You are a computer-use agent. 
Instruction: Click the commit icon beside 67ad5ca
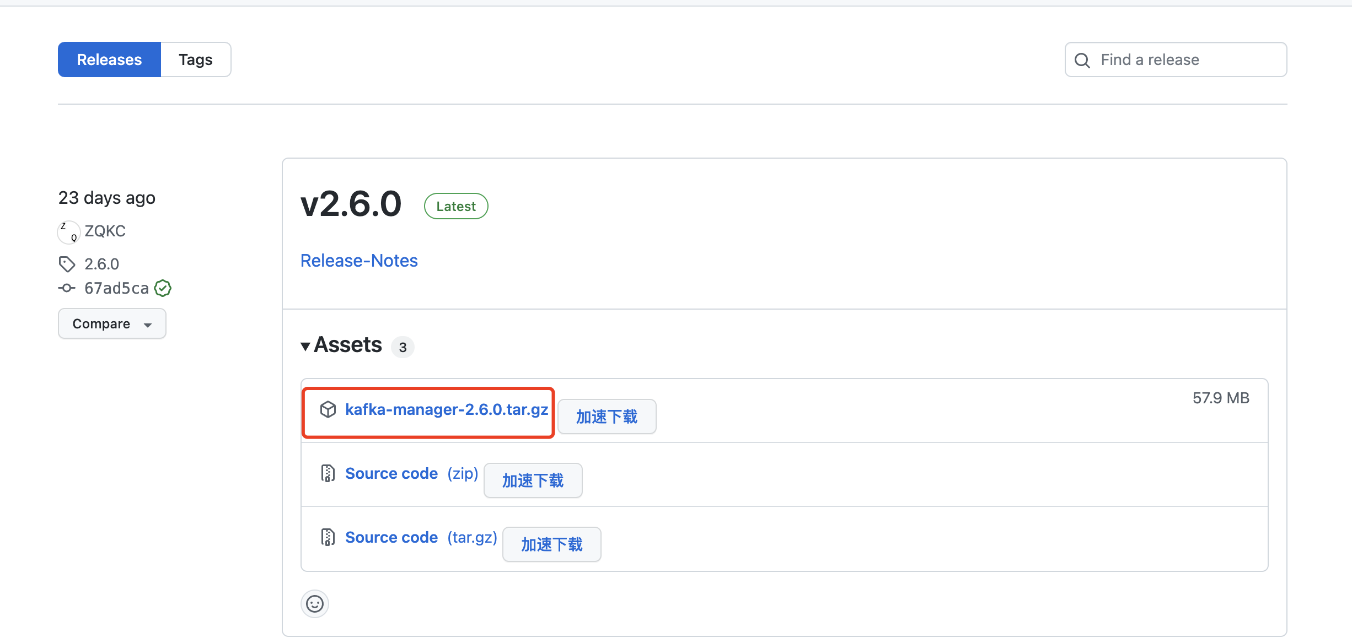point(67,288)
